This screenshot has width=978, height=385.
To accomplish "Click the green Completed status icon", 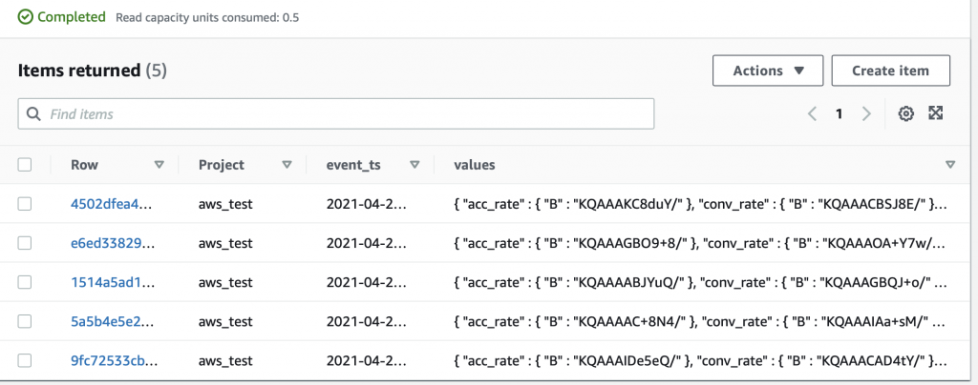I will coord(26,17).
